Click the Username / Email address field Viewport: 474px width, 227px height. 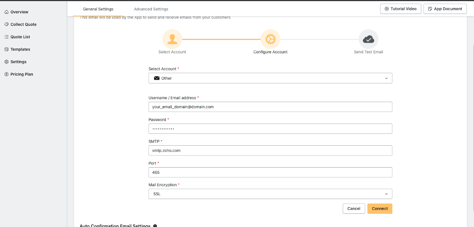pos(270,107)
